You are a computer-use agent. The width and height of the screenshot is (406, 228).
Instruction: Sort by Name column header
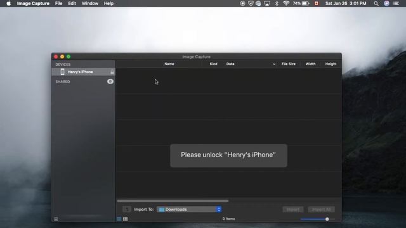click(169, 64)
